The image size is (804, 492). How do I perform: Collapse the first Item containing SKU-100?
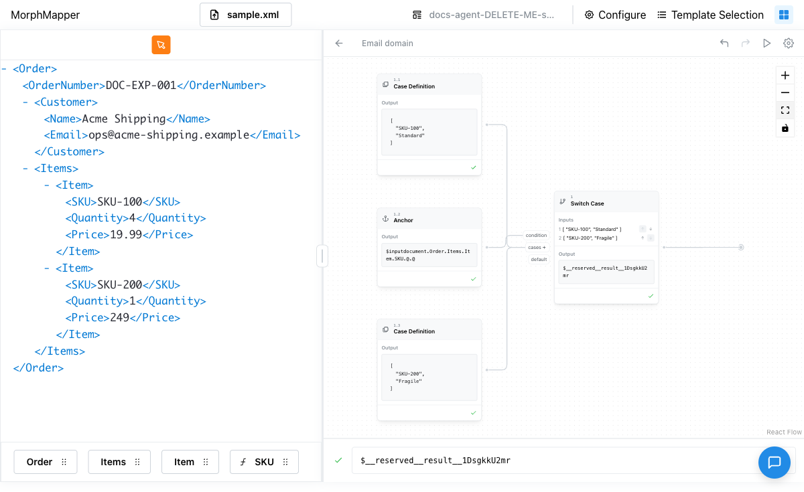47,185
